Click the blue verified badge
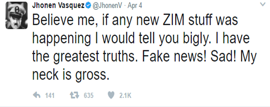Viewport: 270px width, 107px height. (89, 6)
